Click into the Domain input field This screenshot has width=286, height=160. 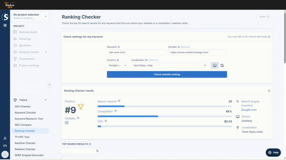pyautogui.click(x=197, y=52)
